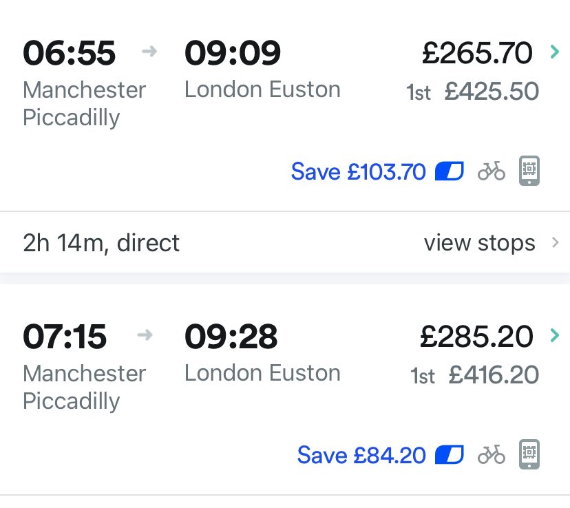The width and height of the screenshot is (570, 508).
Task: Tap the railcard icon beside Save £103.70
Action: 450,171
